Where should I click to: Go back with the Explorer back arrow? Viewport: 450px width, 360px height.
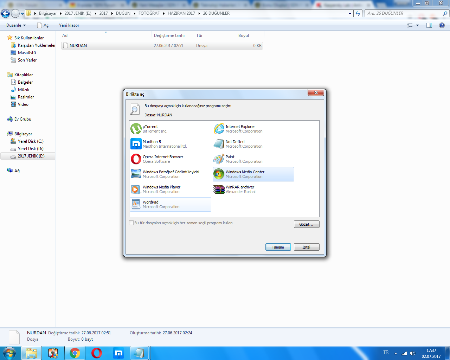pos(5,13)
